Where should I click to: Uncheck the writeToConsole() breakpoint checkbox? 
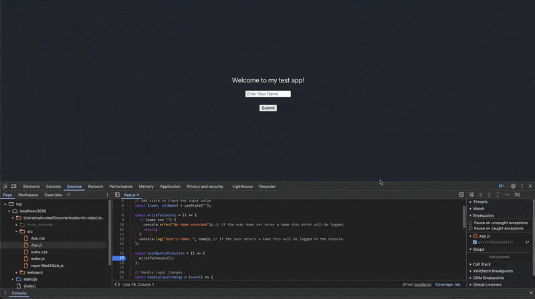click(x=475, y=242)
